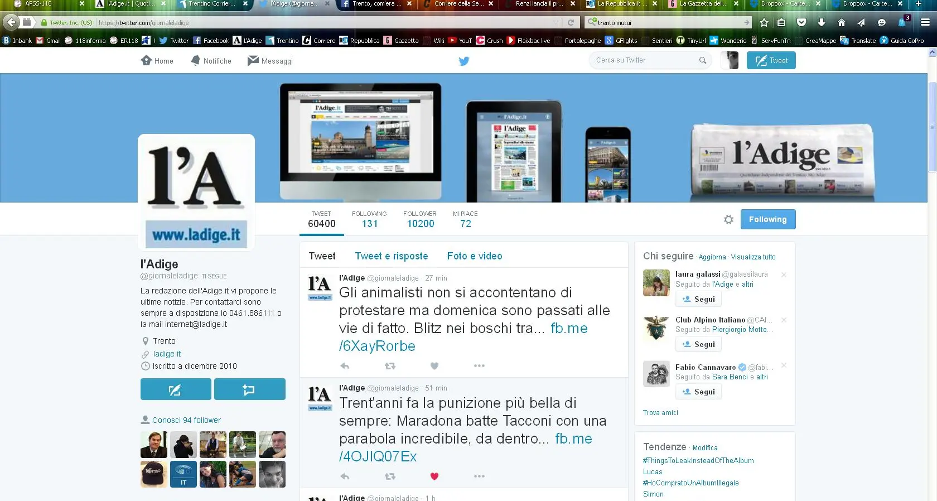This screenshot has height=501, width=937.
Task: Switch to Foto e video tab
Action: 475,256
